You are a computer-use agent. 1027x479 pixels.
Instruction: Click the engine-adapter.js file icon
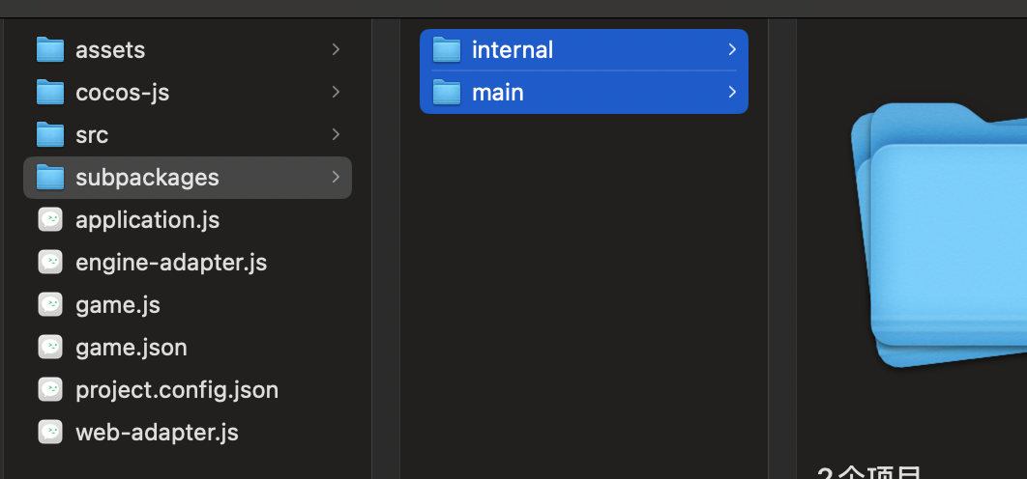[x=50, y=262]
